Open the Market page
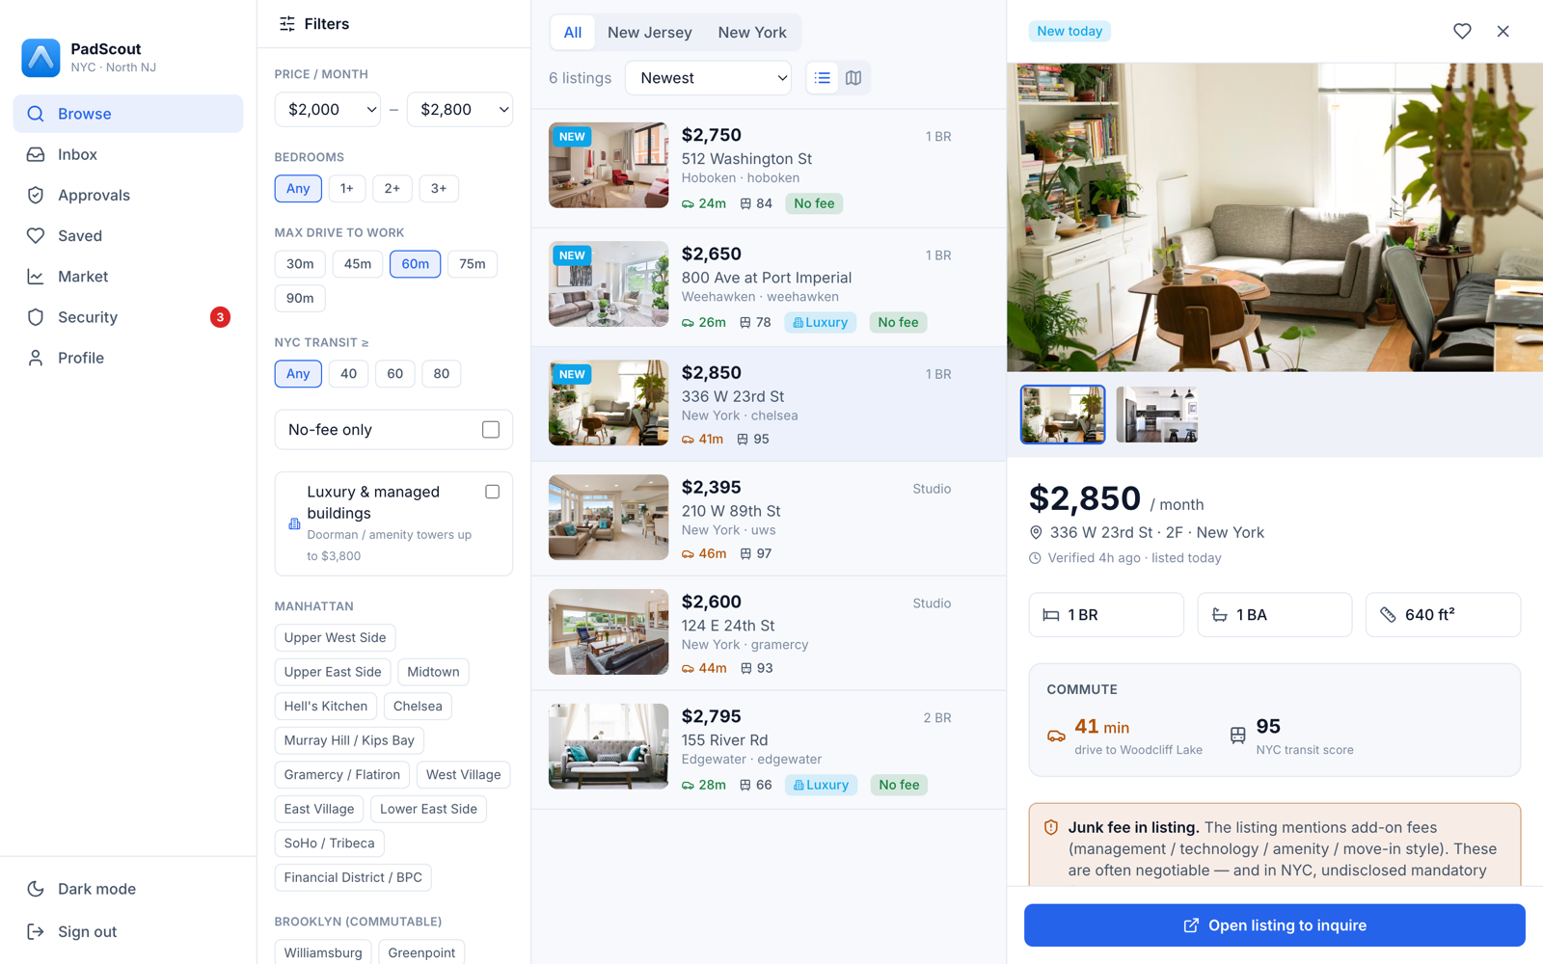The width and height of the screenshot is (1543, 964). click(128, 277)
